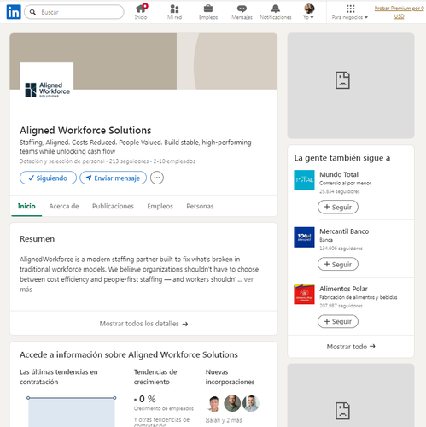Click Enviar mensaje button
Viewport: 426px width, 427px height.
pos(114,178)
